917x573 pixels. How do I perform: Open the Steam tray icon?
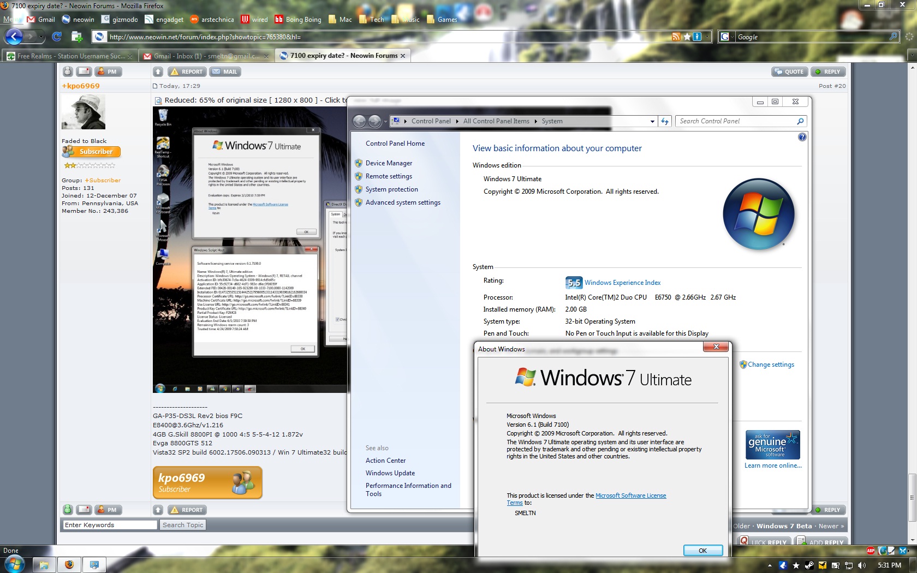point(808,565)
